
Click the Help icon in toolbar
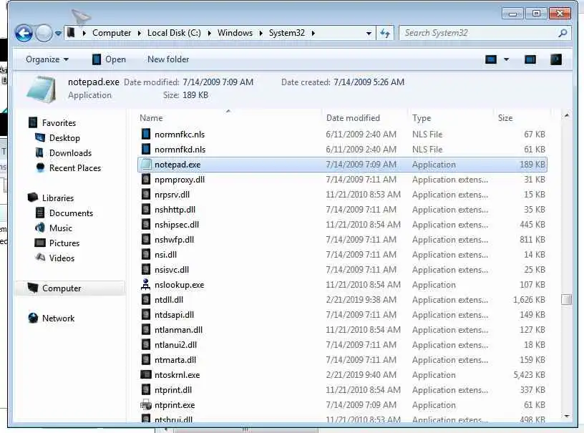point(555,59)
